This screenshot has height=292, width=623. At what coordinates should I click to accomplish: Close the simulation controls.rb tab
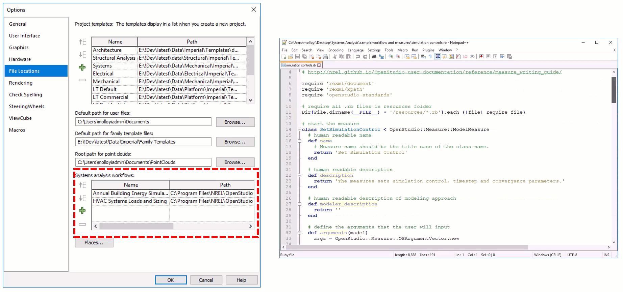click(319, 65)
